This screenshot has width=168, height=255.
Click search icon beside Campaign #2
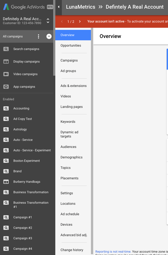tap(6, 228)
